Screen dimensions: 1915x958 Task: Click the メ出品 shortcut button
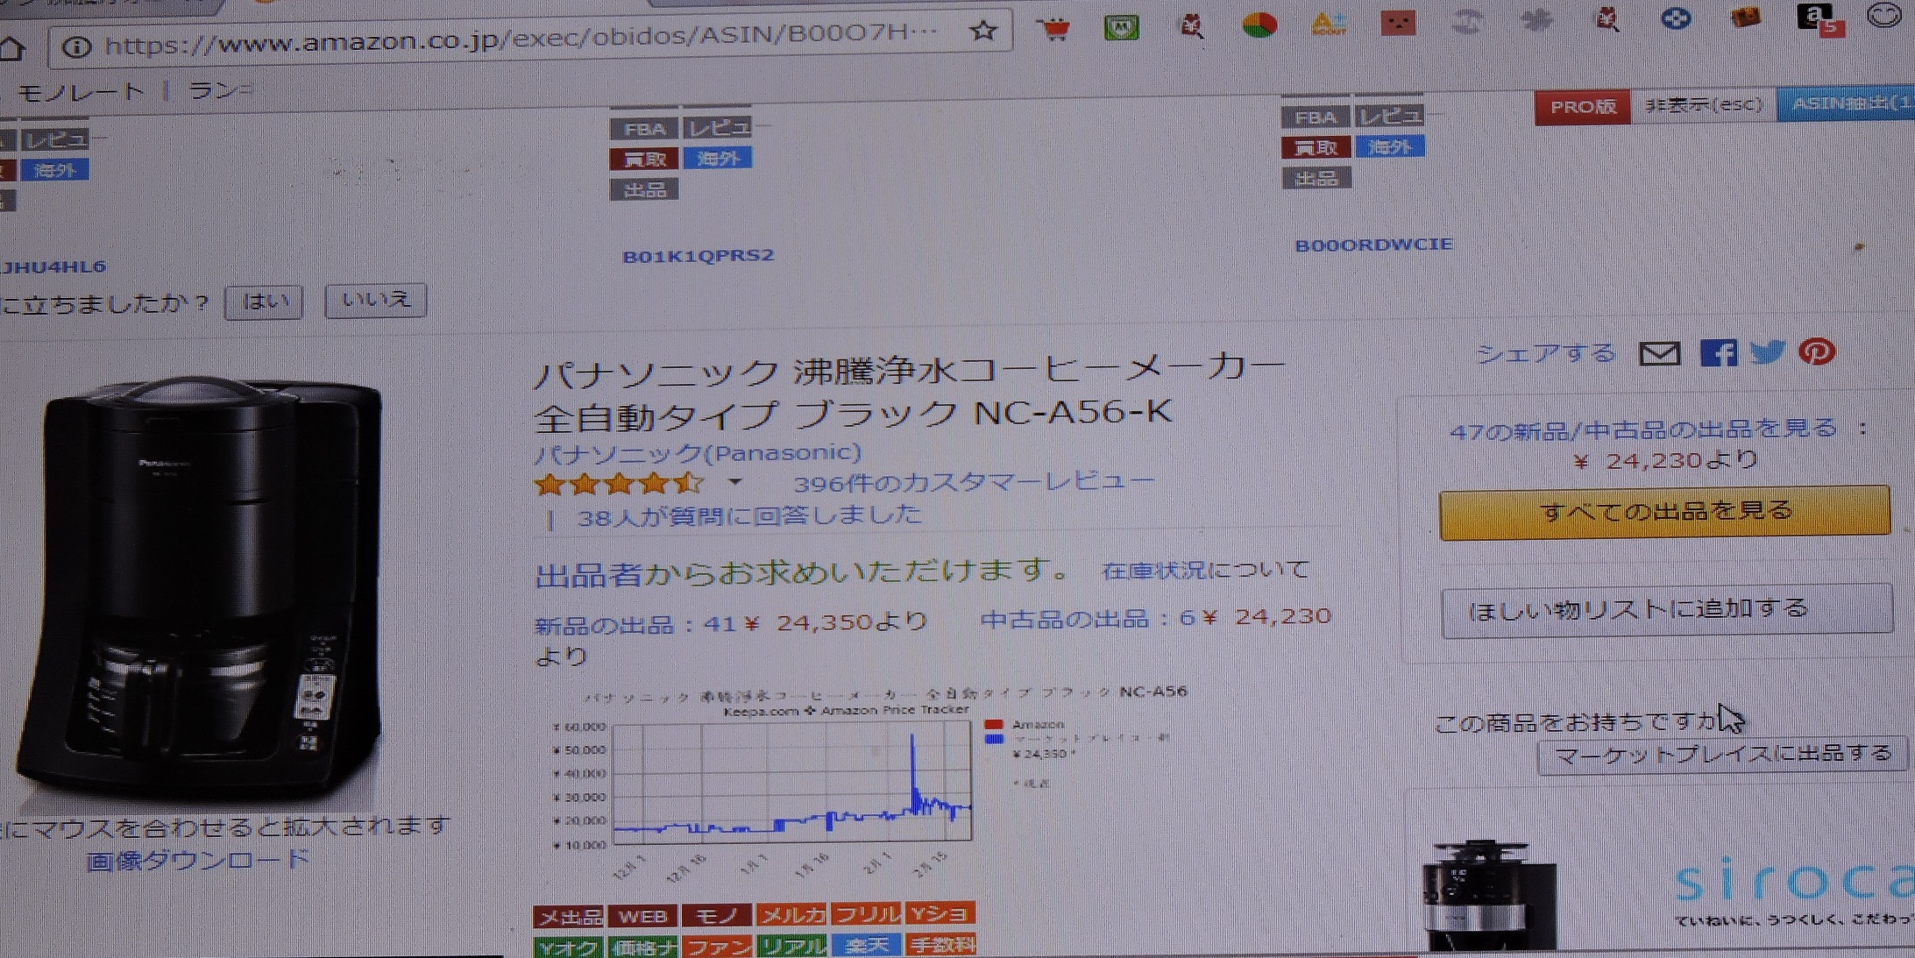[x=569, y=917]
